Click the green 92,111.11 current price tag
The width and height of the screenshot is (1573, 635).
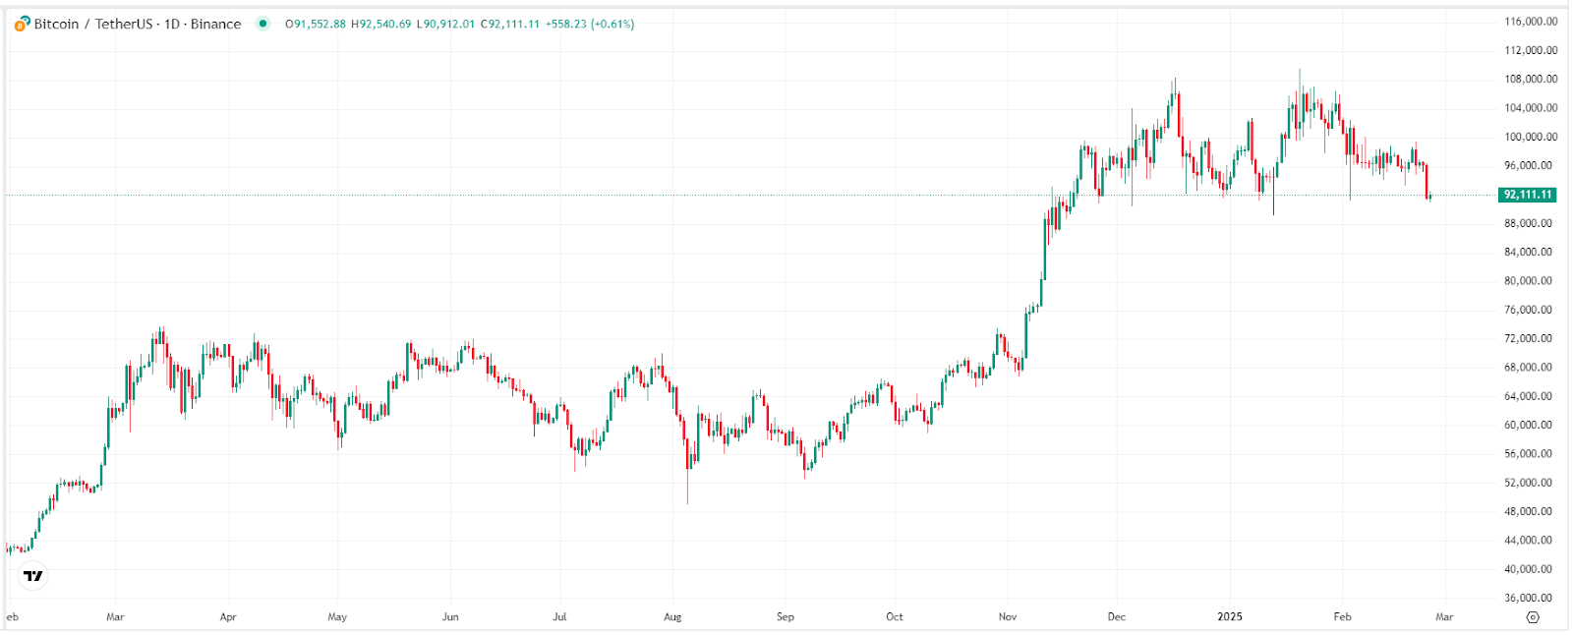pyautogui.click(x=1528, y=195)
